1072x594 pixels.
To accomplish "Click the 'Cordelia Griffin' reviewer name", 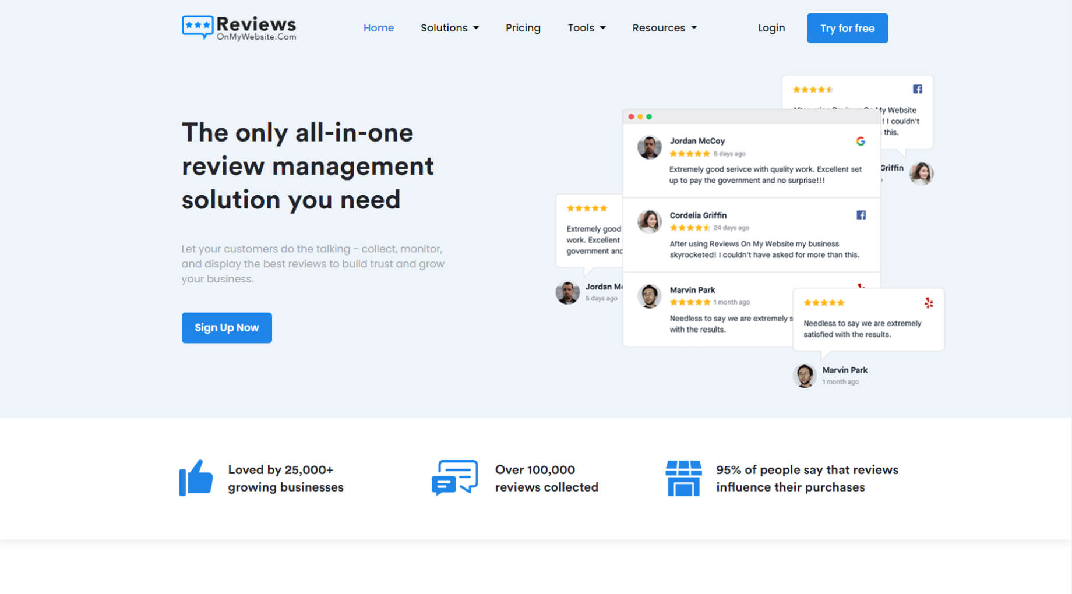I will click(698, 215).
